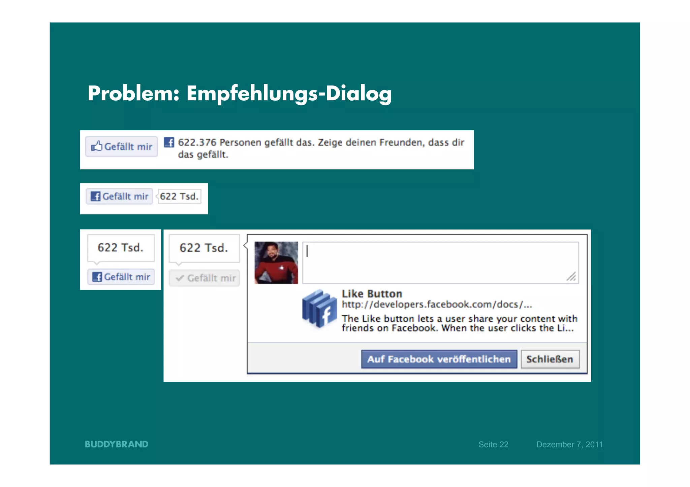The height and width of the screenshot is (487, 690).
Task: Click the Dezember 7, 2011 date
Action: point(569,445)
